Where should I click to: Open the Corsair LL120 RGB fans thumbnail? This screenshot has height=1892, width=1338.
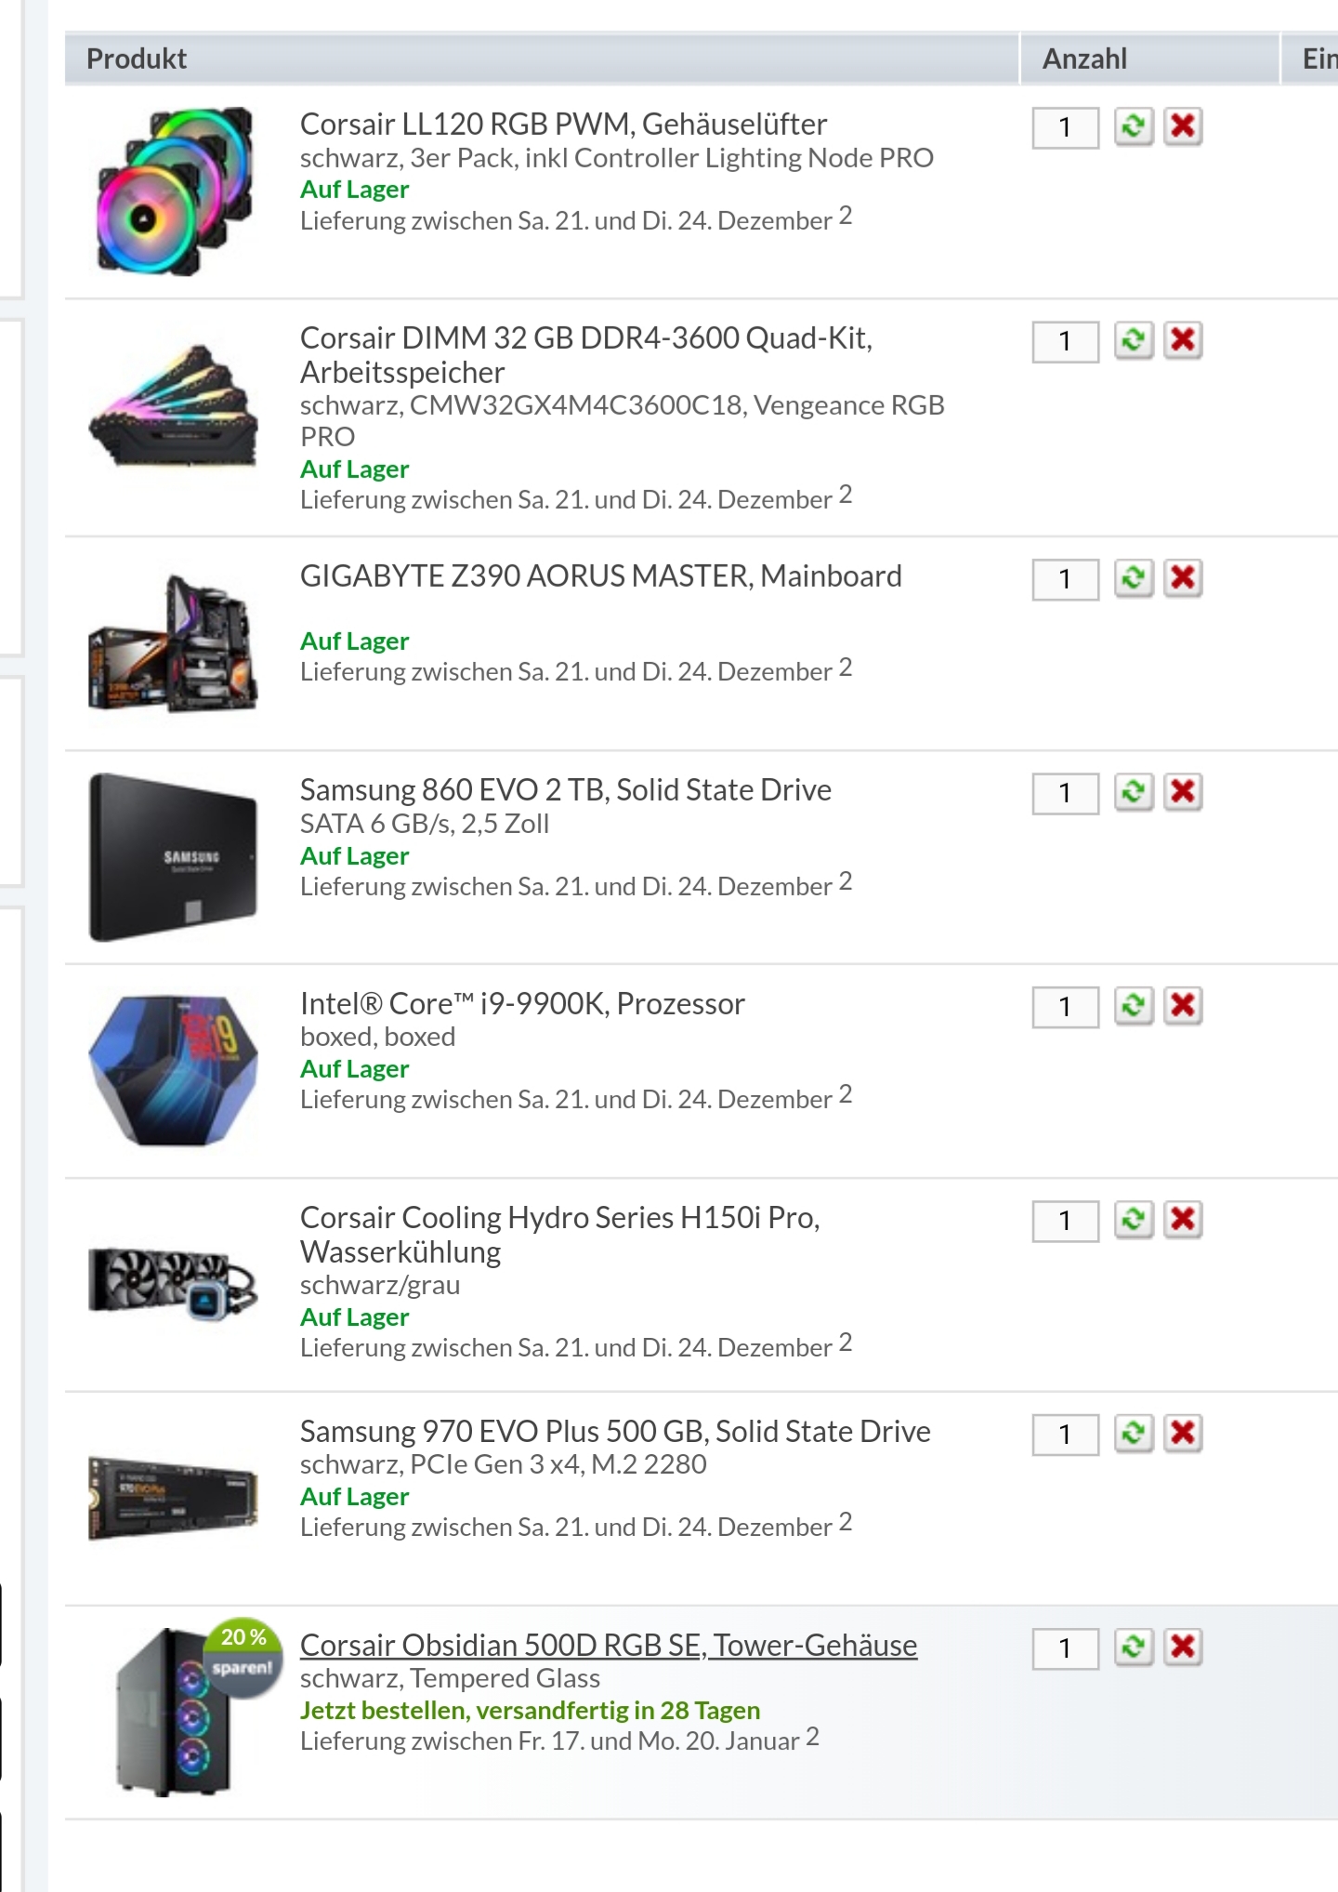pos(175,191)
